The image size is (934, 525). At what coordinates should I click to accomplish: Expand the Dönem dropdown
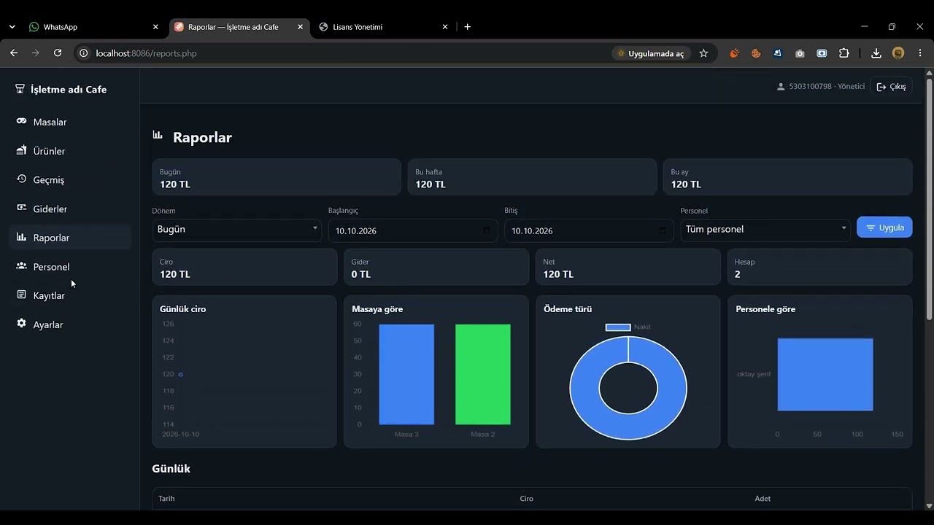click(236, 230)
